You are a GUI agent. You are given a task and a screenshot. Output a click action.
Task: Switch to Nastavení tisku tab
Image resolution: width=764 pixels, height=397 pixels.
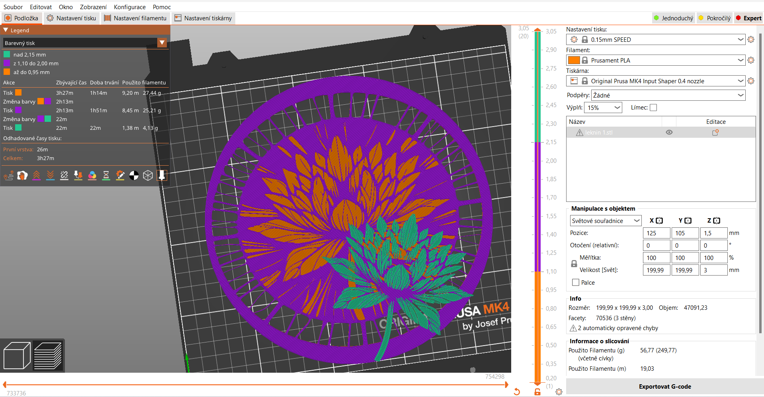click(72, 18)
